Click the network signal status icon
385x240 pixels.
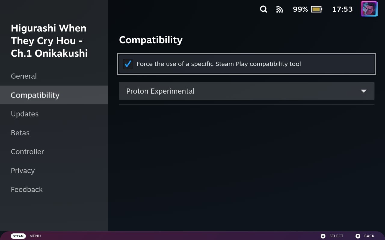click(x=280, y=10)
